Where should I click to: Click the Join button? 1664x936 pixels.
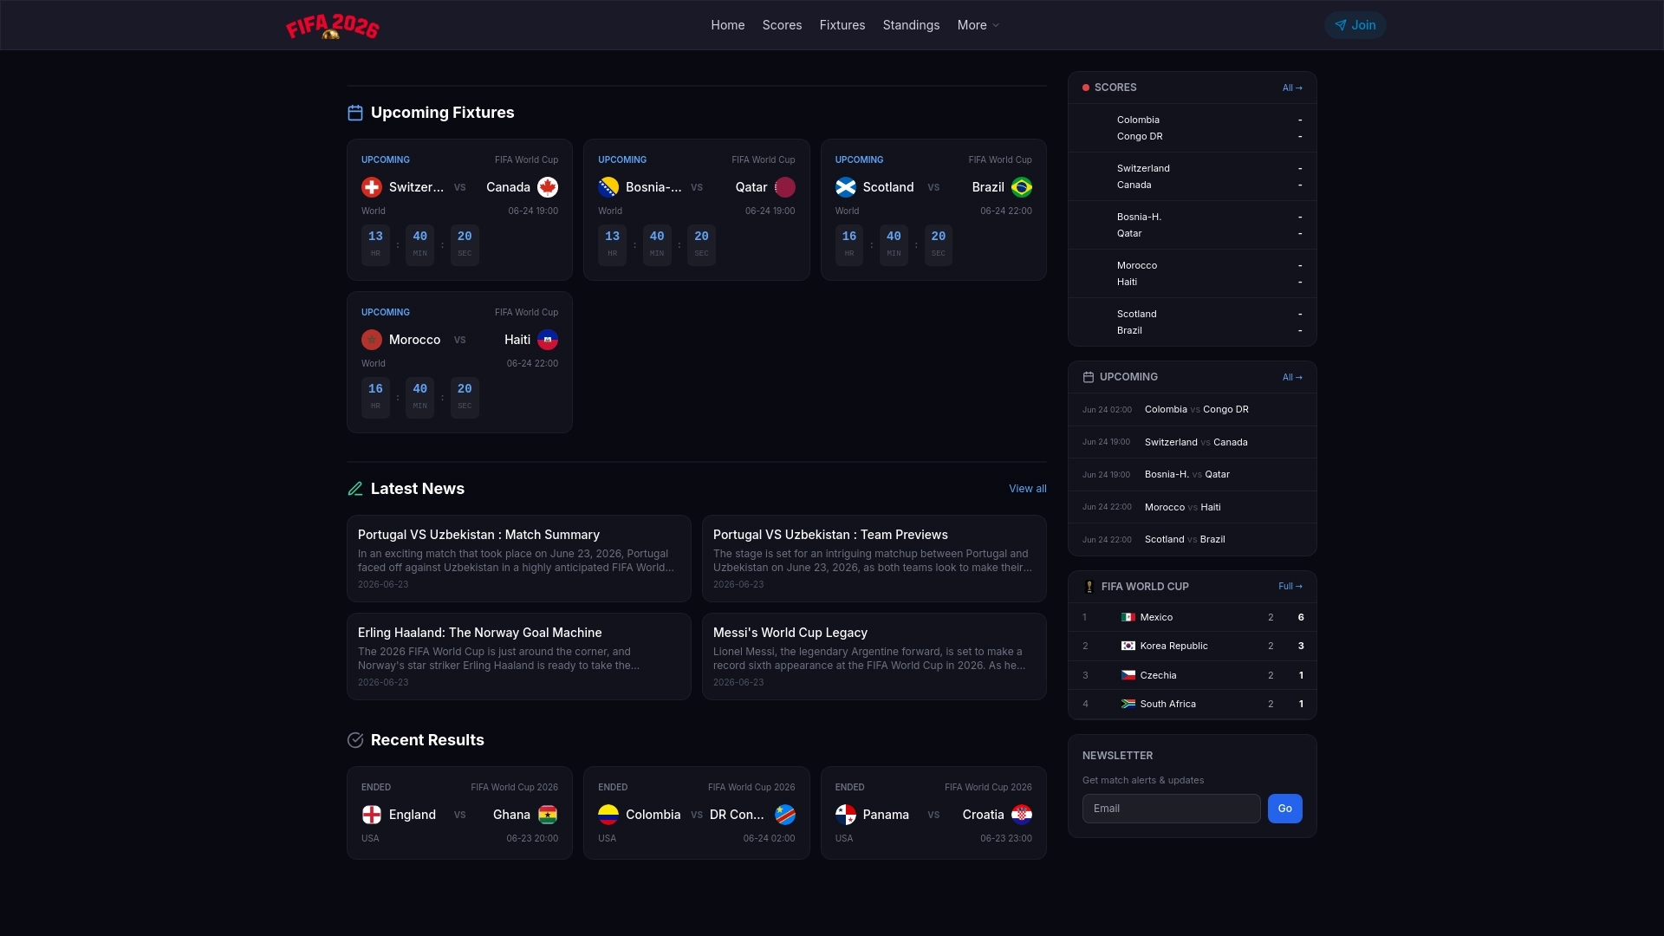click(x=1355, y=25)
